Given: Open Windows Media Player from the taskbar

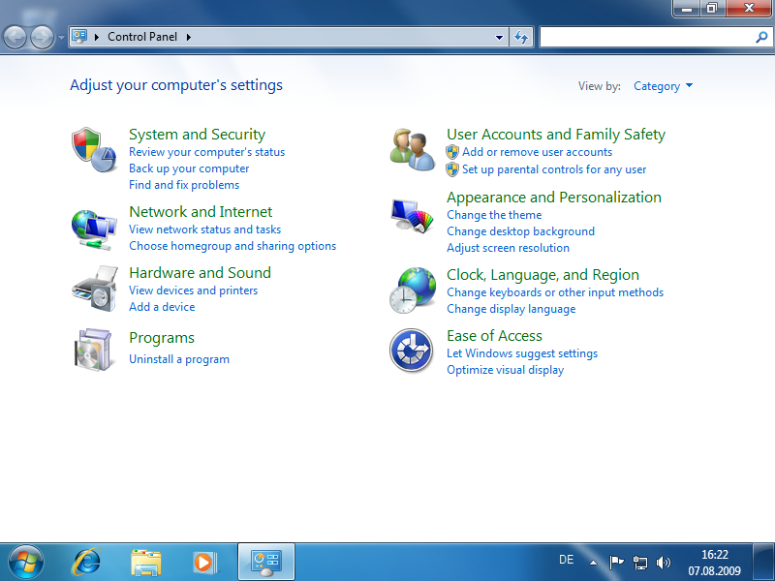Looking at the screenshot, I should 204,561.
